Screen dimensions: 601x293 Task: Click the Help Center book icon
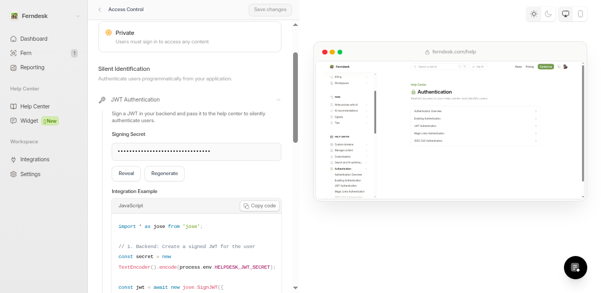coord(13,106)
